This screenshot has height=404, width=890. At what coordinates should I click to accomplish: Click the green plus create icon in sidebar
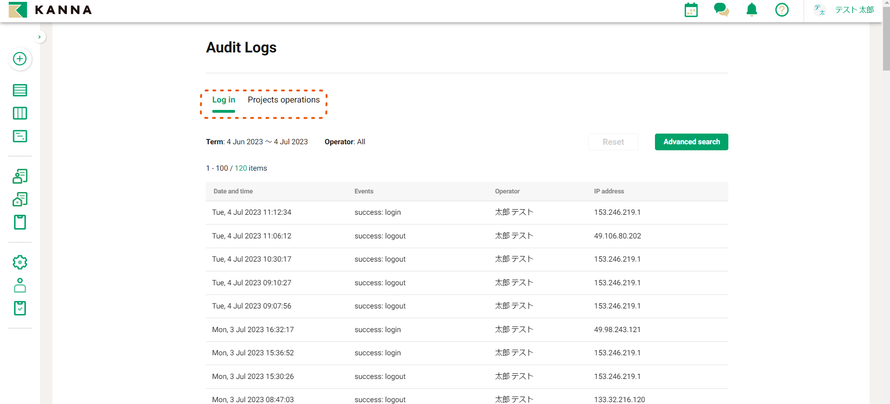(x=20, y=59)
